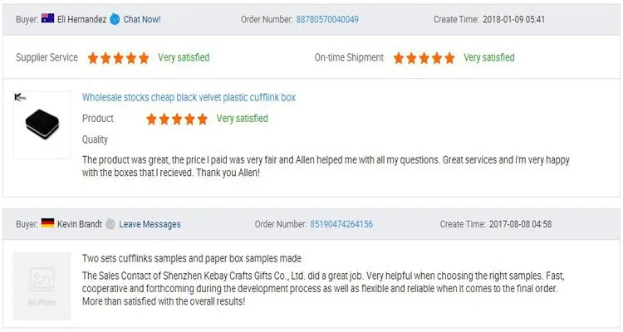This screenshot has height=332, width=623.
Task: Select buyer name Kevin Brandt
Action: pyautogui.click(x=80, y=224)
